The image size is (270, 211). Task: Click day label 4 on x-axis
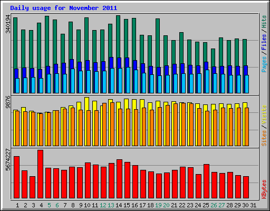41,205
